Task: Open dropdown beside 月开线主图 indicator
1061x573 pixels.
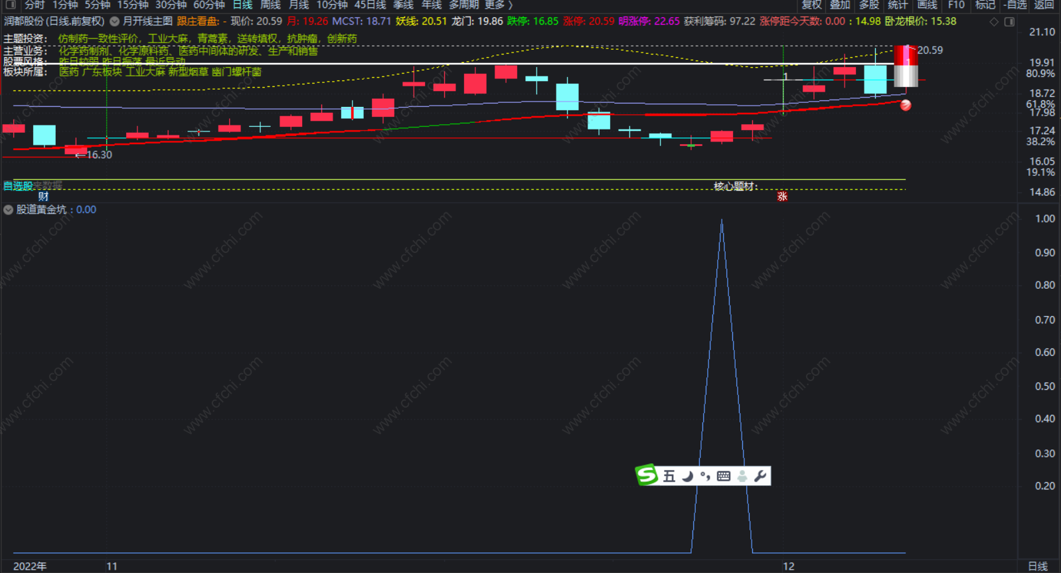Action: pyautogui.click(x=115, y=21)
